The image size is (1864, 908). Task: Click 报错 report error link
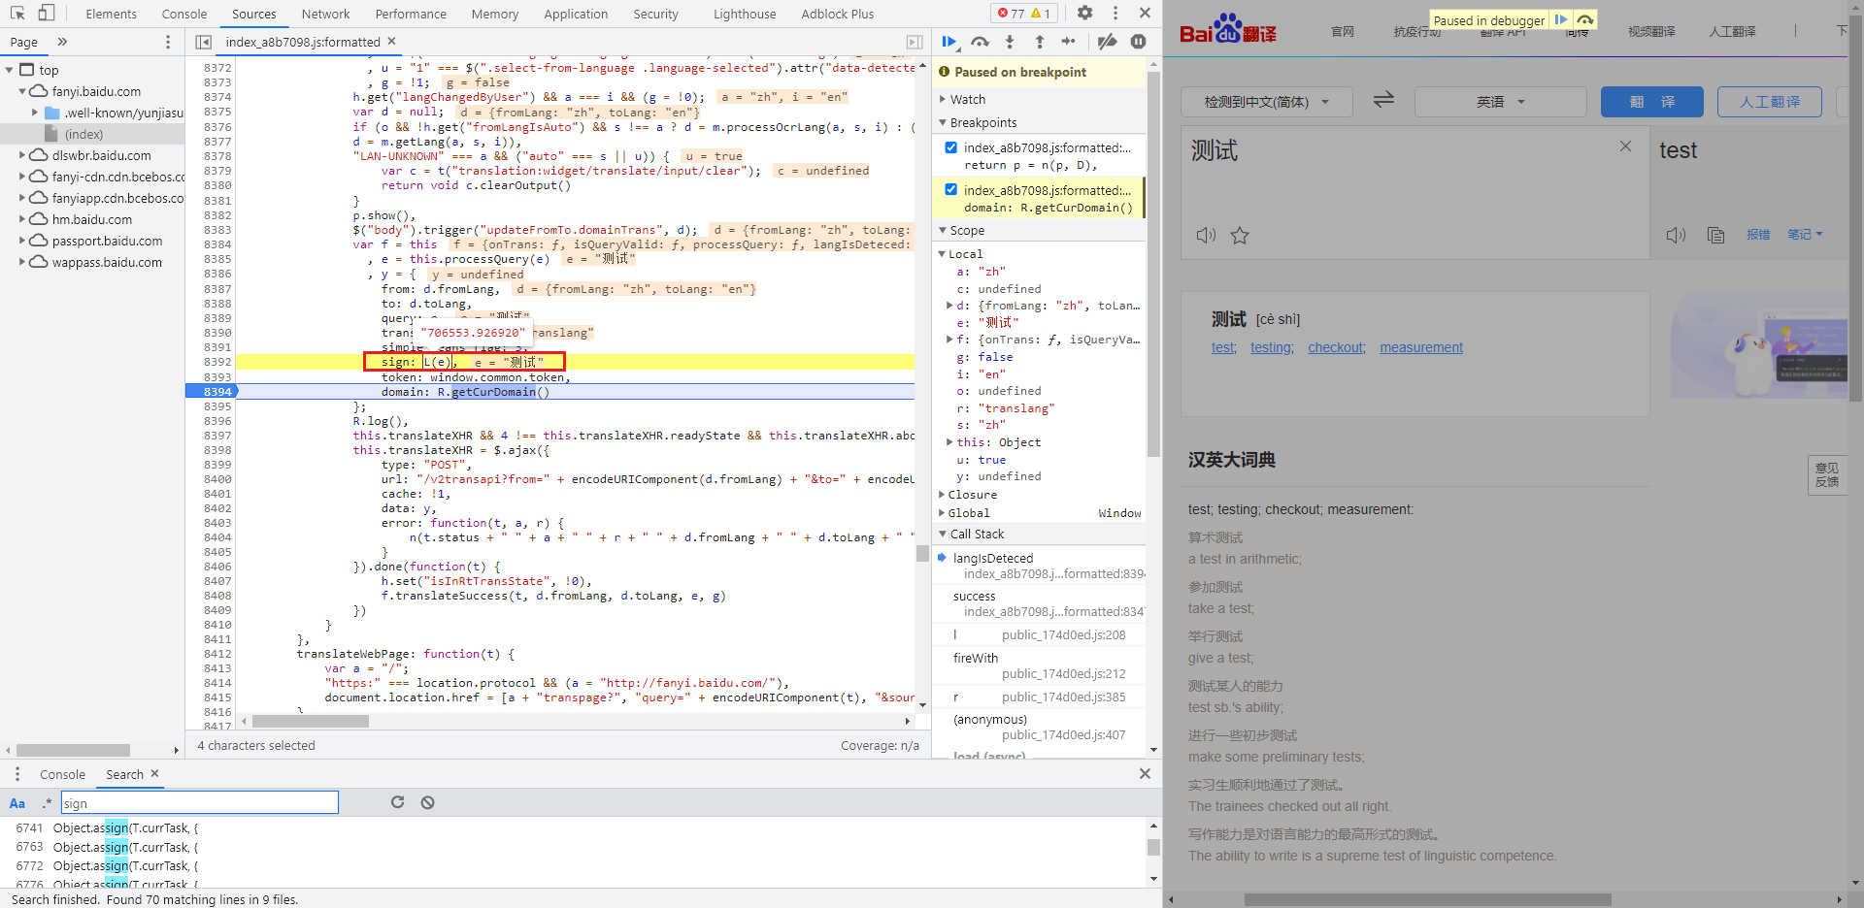tap(1758, 234)
